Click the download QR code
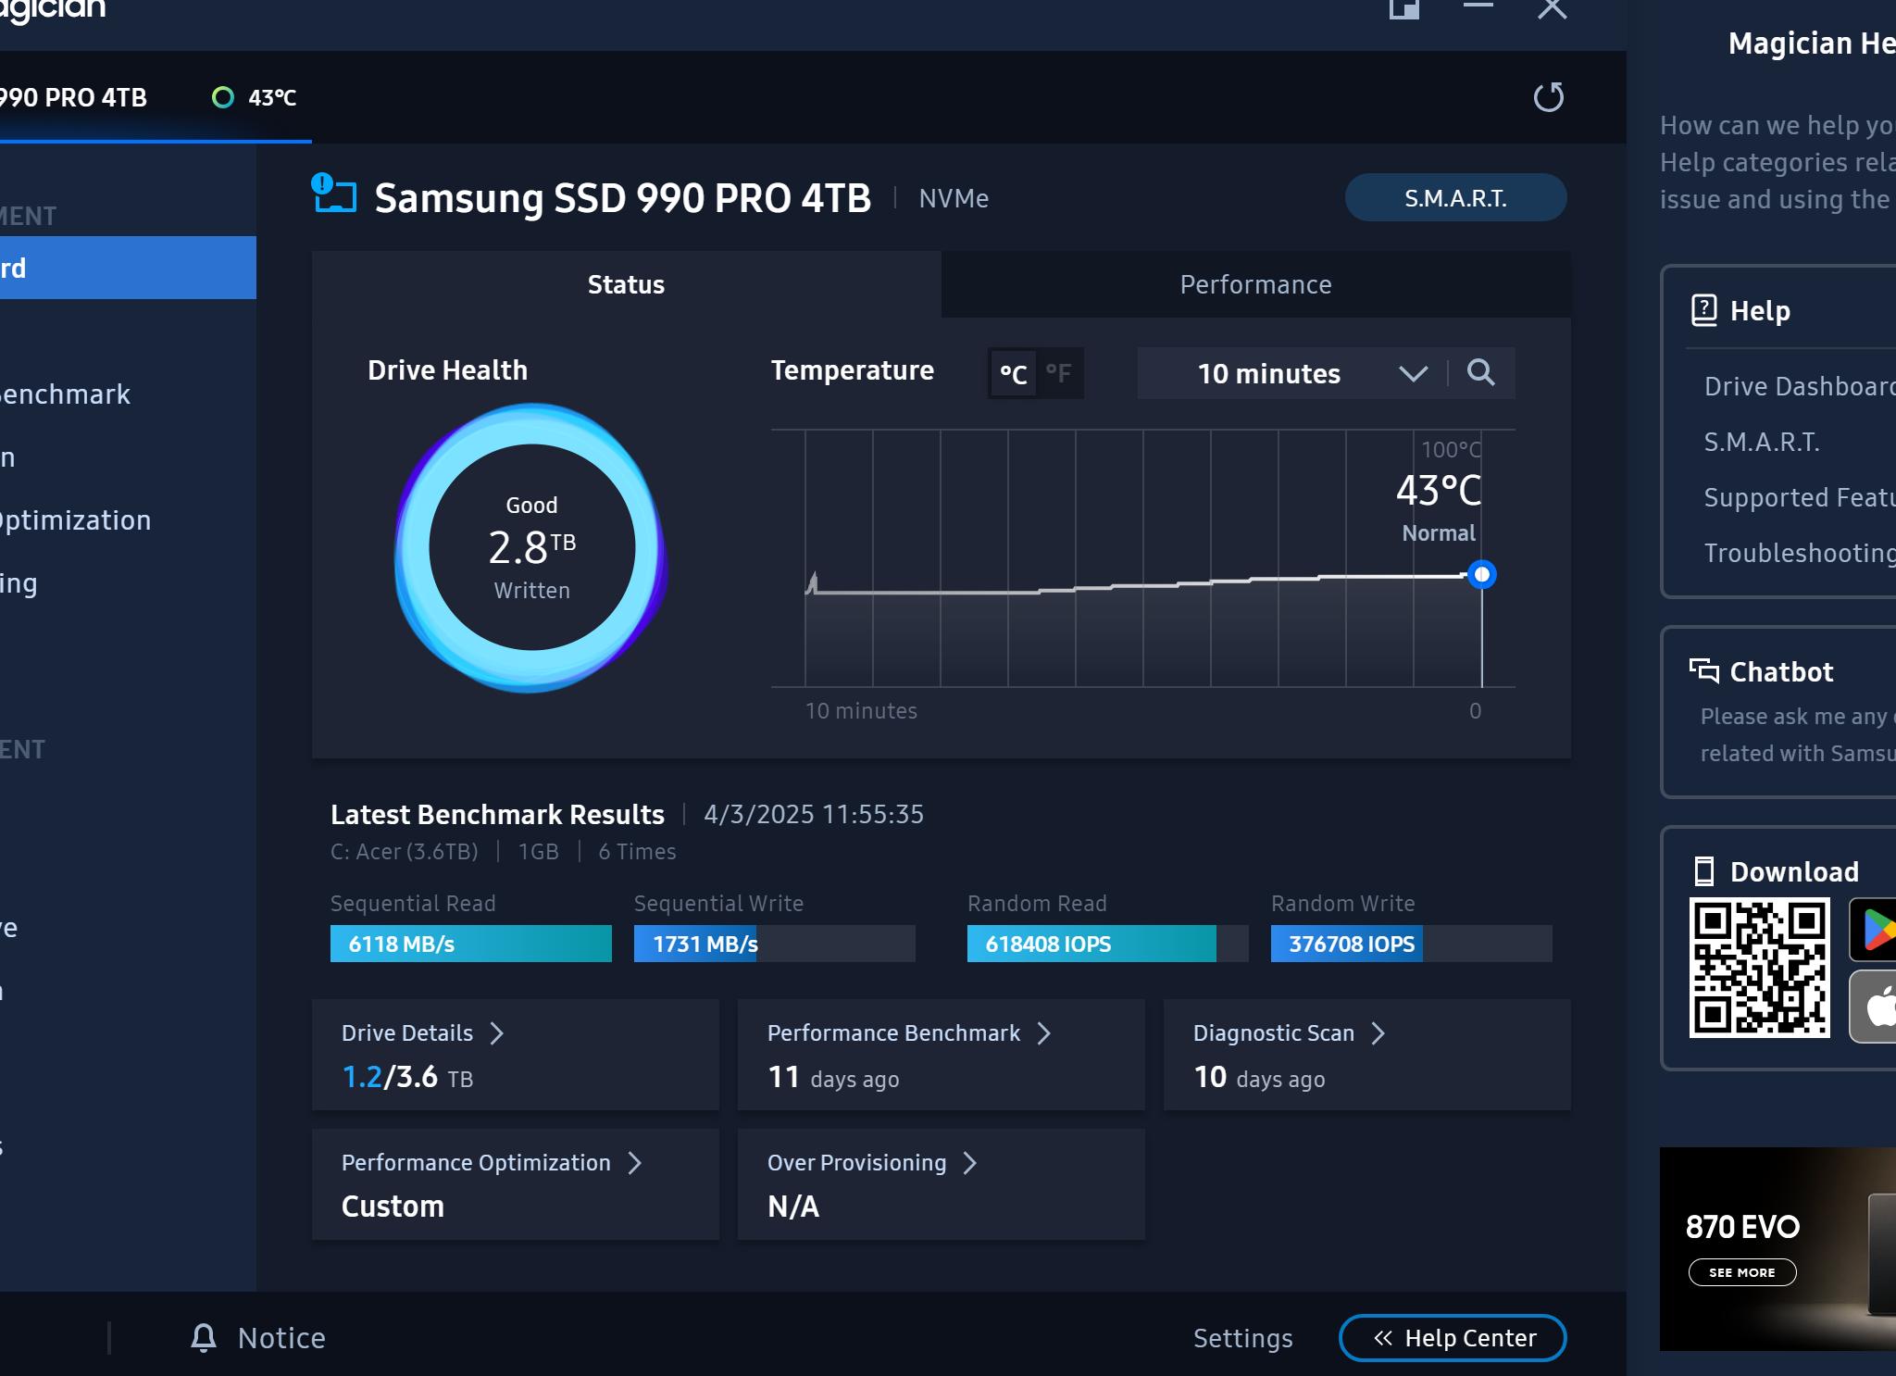The width and height of the screenshot is (1896, 1376). [x=1759, y=968]
